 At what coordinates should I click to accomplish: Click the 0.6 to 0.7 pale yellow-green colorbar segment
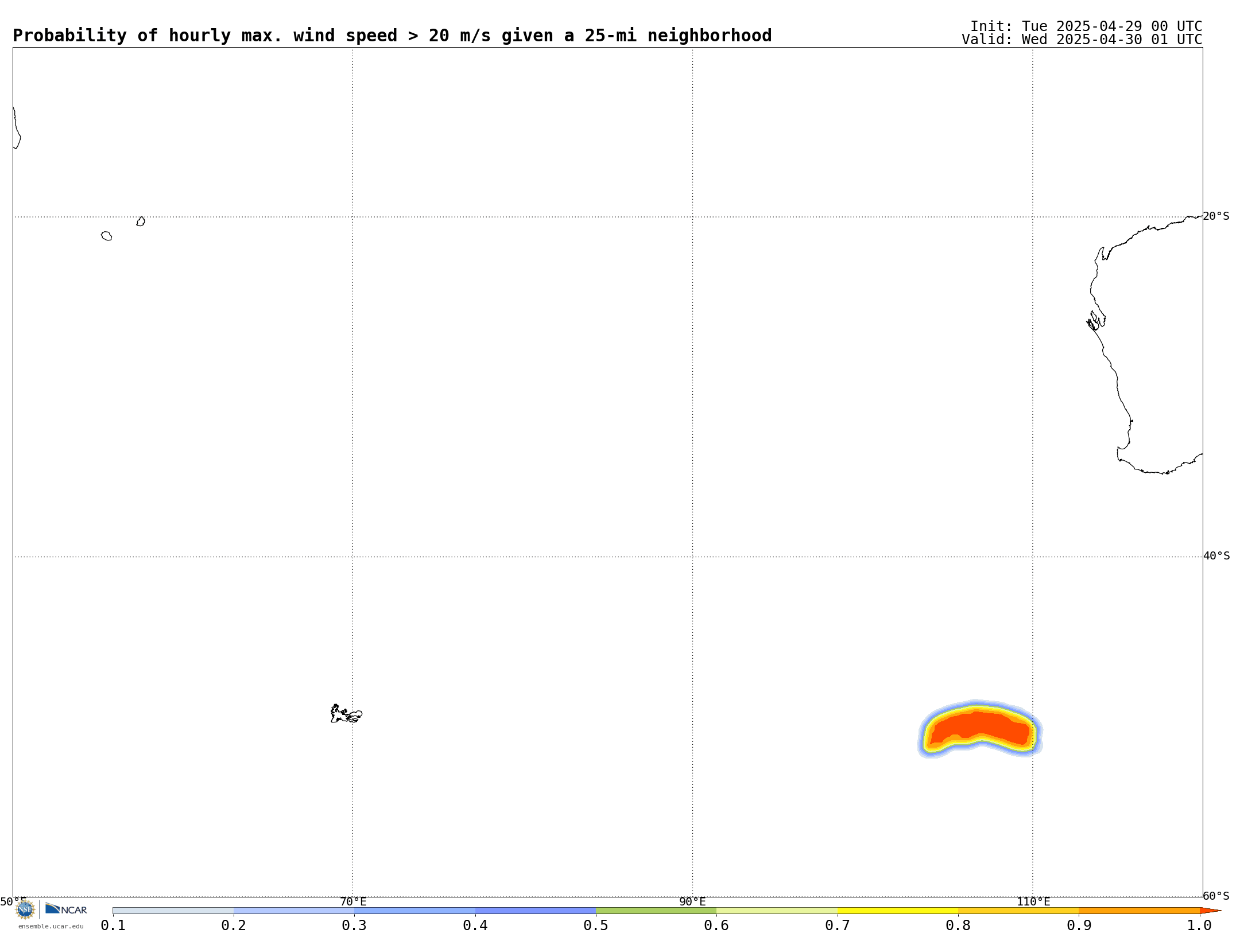[777, 911]
